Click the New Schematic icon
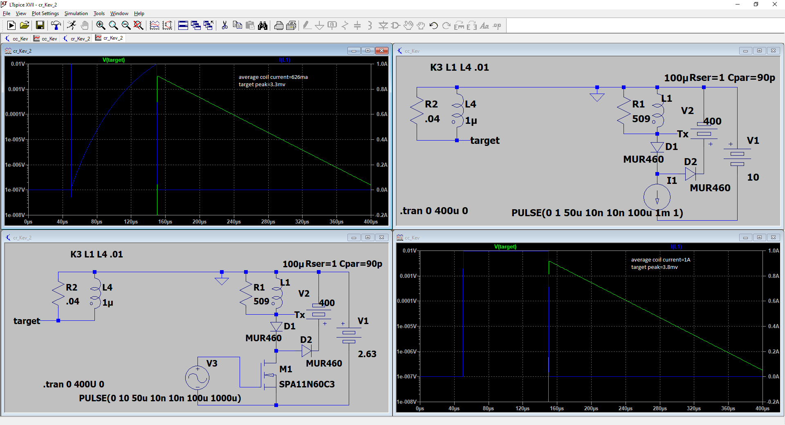This screenshot has width=785, height=425. pyautogui.click(x=11, y=26)
